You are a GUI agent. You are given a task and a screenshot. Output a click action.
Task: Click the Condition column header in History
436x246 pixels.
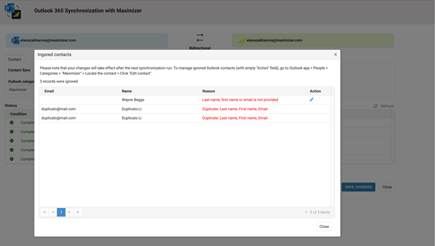18,114
